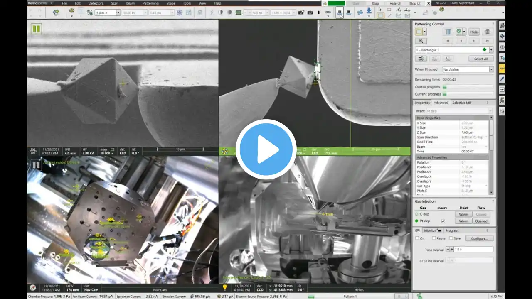Click the magnifier zoom button in Patterning Control

click(x=421, y=41)
